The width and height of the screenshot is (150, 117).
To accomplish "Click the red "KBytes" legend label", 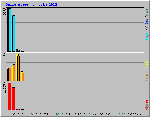I will point(147,105).
